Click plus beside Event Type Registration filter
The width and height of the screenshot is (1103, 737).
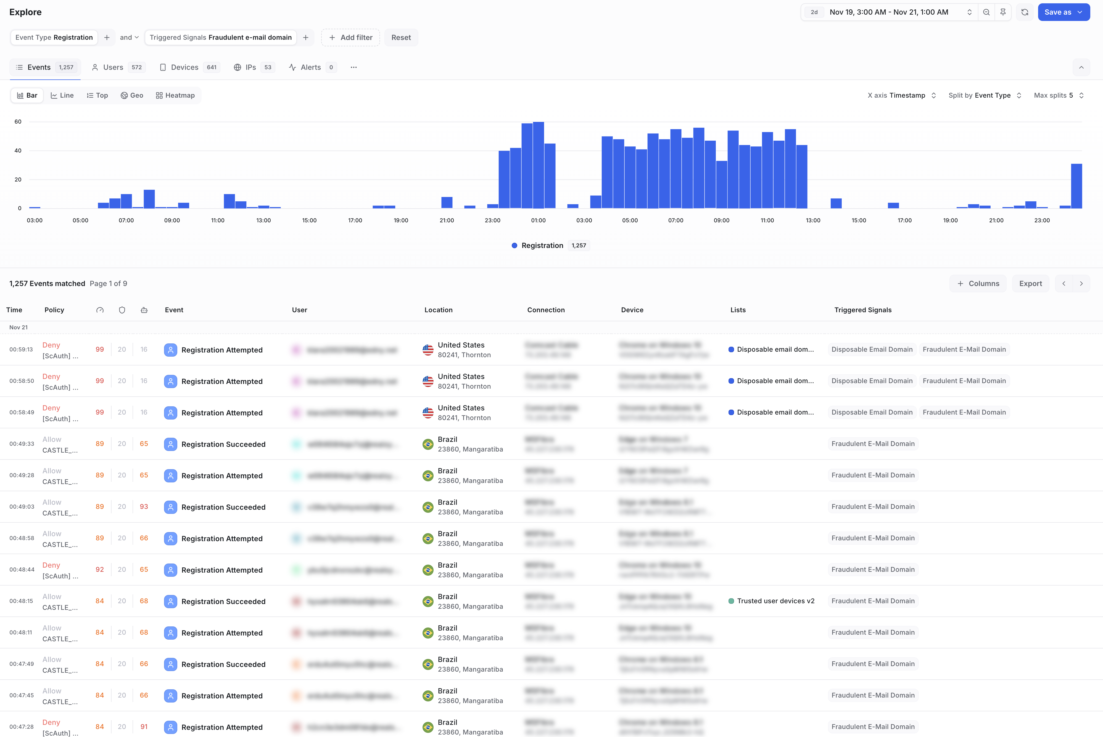pyautogui.click(x=107, y=38)
